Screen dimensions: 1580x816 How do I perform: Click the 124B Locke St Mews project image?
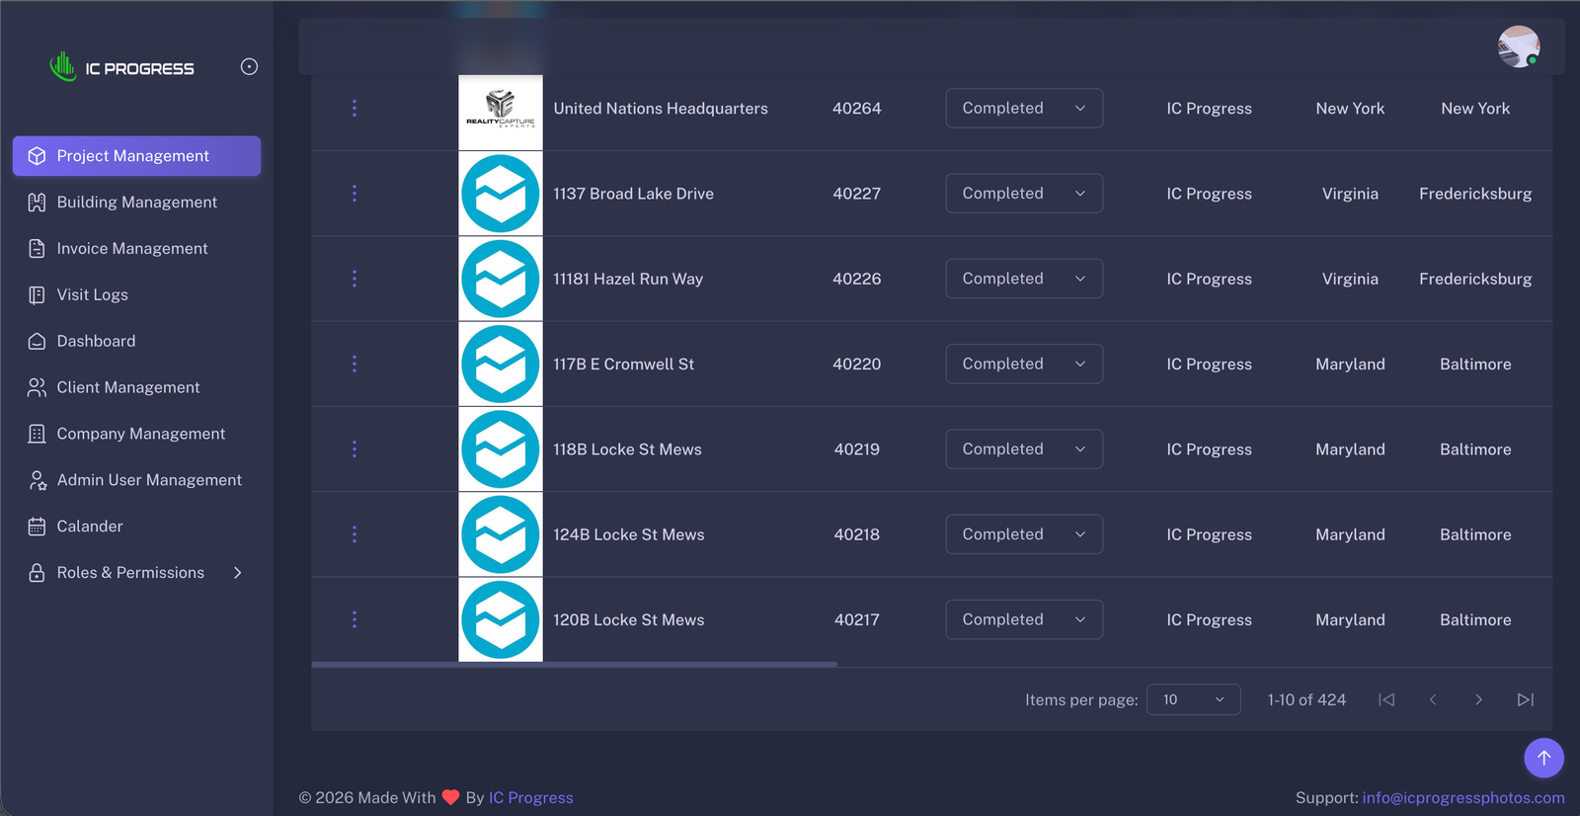(x=501, y=534)
